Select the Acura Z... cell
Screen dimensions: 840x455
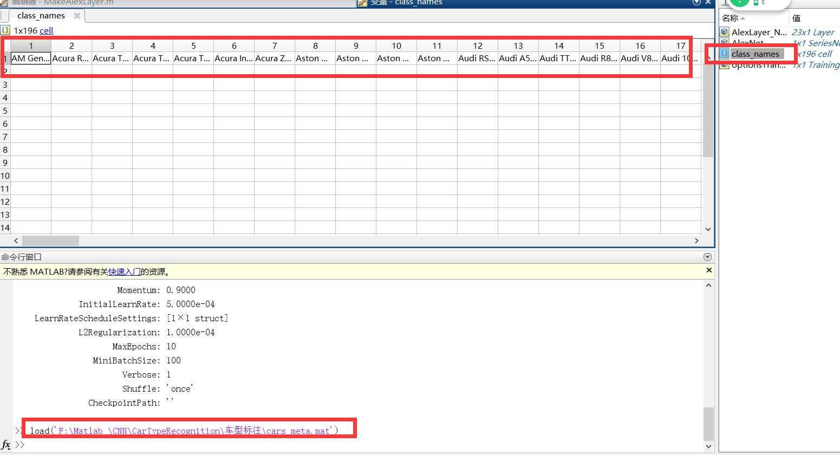tap(275, 58)
